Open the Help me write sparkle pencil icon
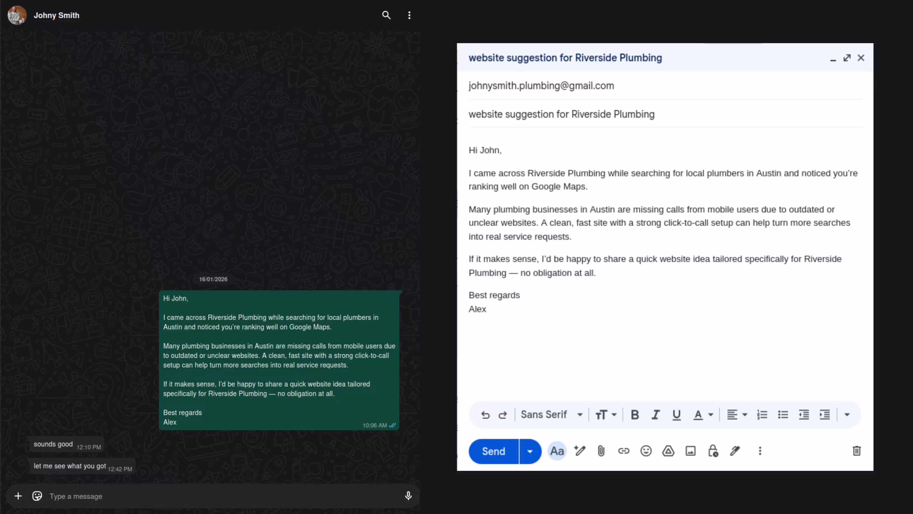 pos(580,451)
